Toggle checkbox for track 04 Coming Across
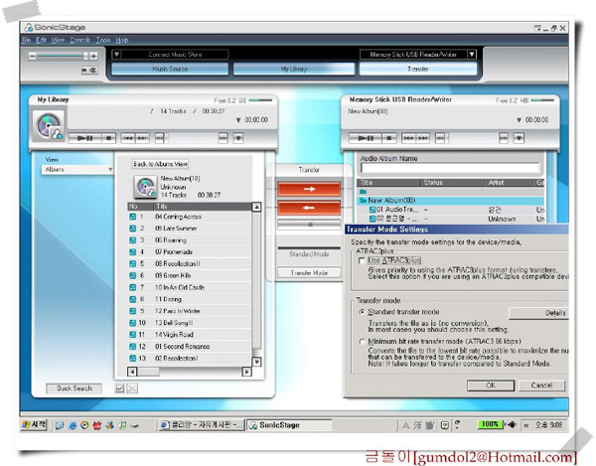 [x=132, y=217]
